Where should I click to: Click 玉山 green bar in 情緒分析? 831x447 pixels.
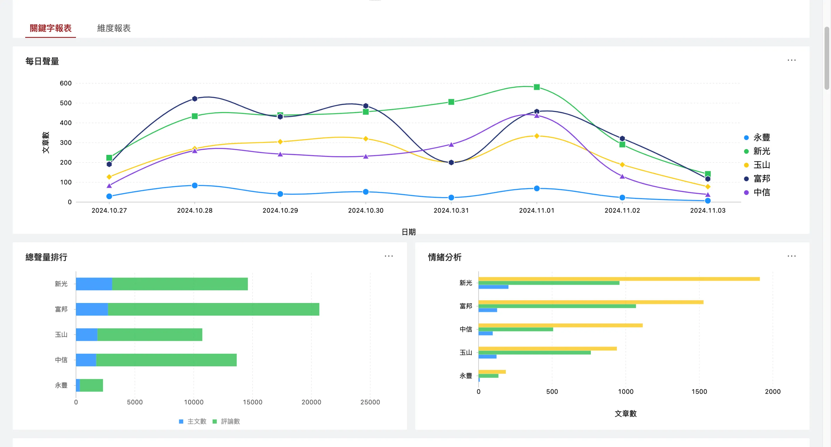(x=535, y=353)
